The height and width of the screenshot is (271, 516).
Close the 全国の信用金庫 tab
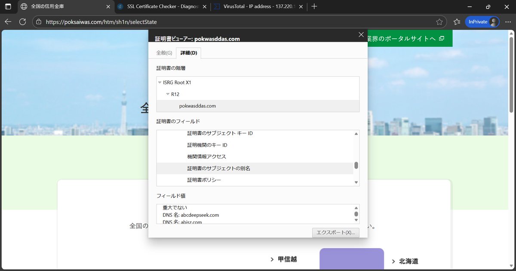click(107, 6)
